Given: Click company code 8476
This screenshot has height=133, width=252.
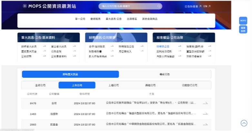Looking at the screenshot, I should coord(33,103).
